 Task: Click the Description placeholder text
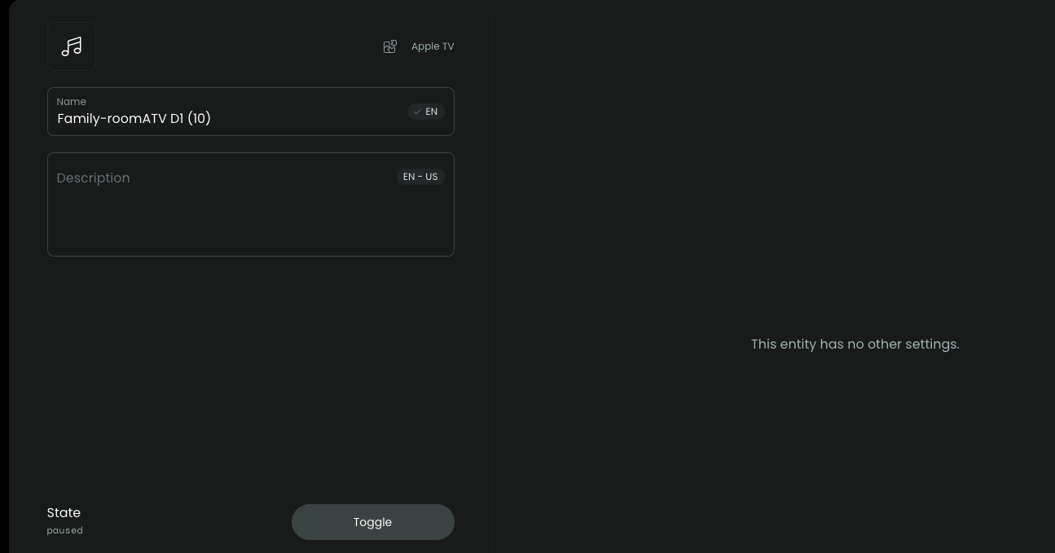click(x=94, y=178)
